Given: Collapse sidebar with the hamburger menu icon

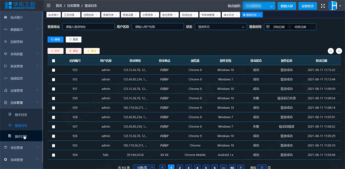Looking at the screenshot, I should [49, 6].
